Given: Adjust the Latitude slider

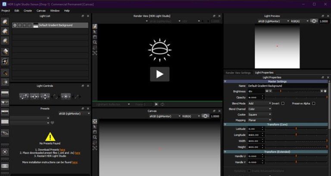Looking at the screenshot, I should (x=297, y=128).
